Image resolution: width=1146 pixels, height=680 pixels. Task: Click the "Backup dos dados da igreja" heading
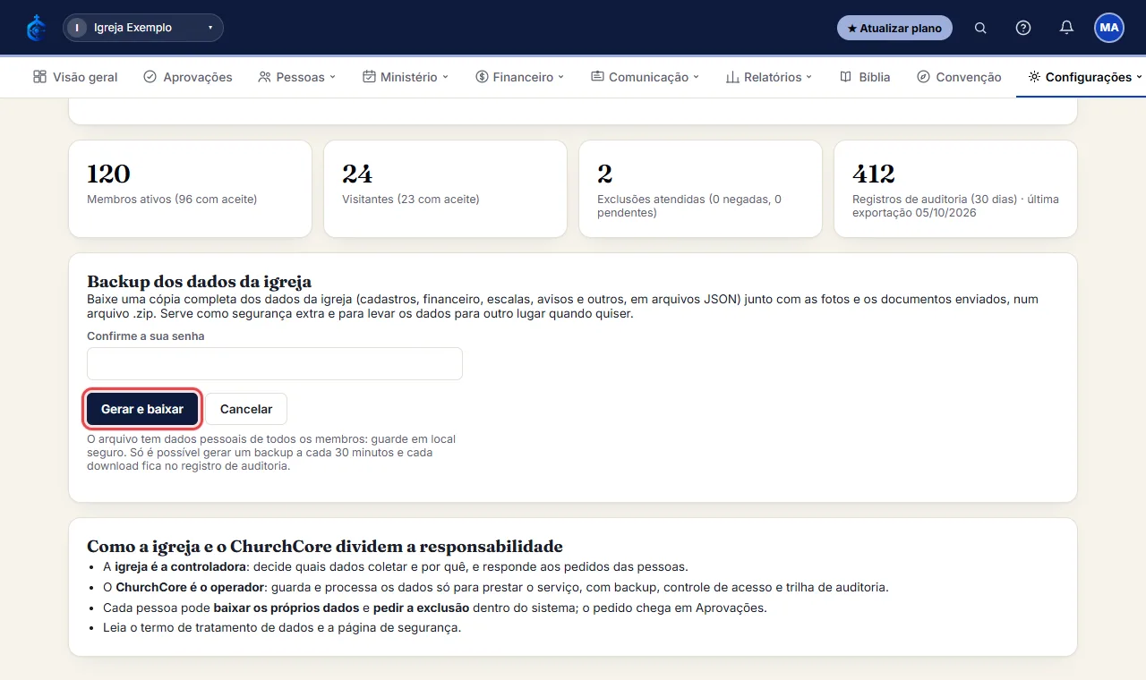click(199, 282)
